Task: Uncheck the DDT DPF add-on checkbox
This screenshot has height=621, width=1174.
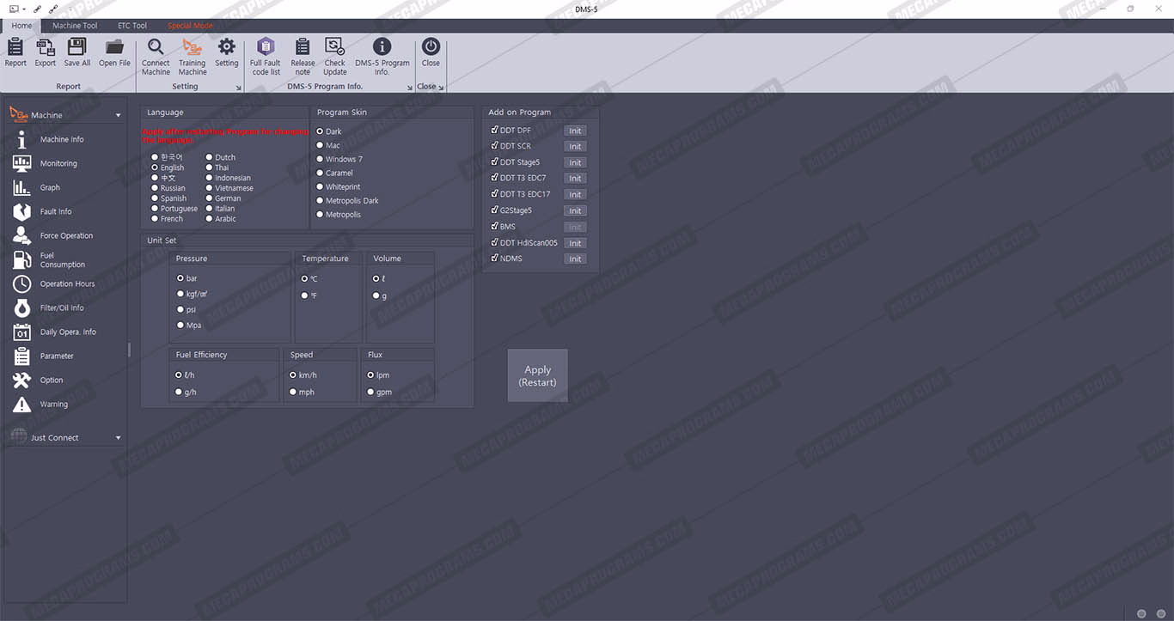Action: pyautogui.click(x=494, y=130)
